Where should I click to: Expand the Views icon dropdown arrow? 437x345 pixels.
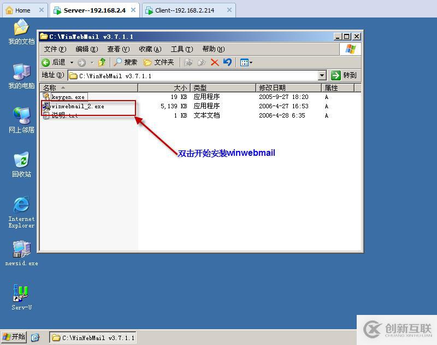click(x=251, y=62)
